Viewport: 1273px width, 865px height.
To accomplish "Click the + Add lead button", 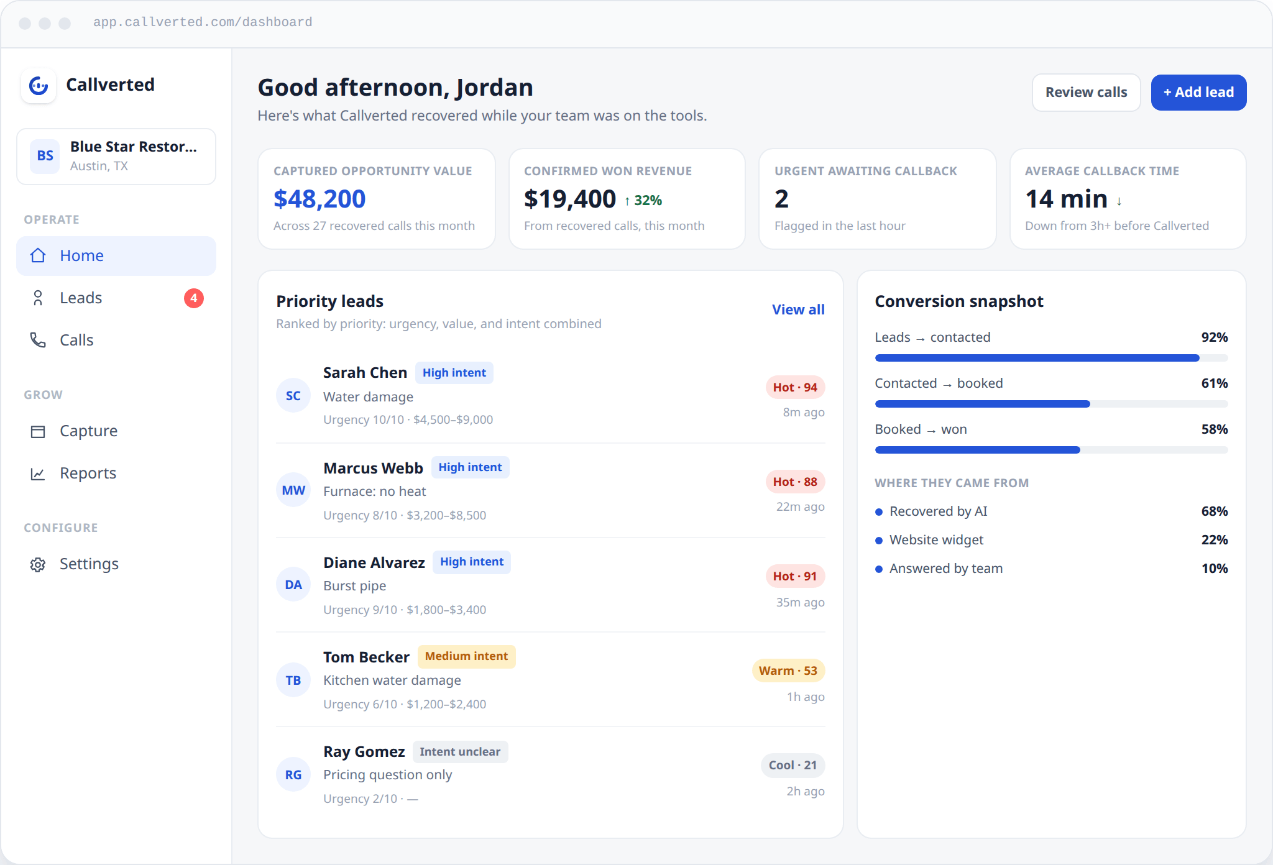I will [x=1198, y=93].
